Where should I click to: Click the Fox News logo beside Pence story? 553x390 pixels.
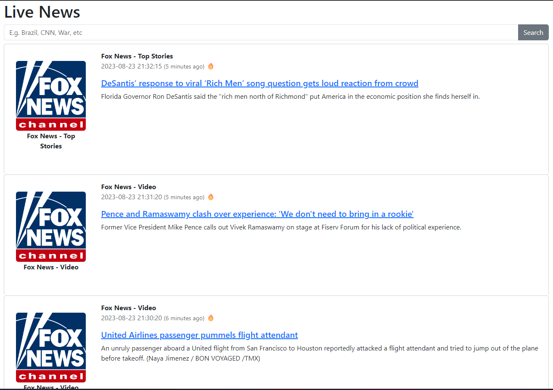pos(51,227)
